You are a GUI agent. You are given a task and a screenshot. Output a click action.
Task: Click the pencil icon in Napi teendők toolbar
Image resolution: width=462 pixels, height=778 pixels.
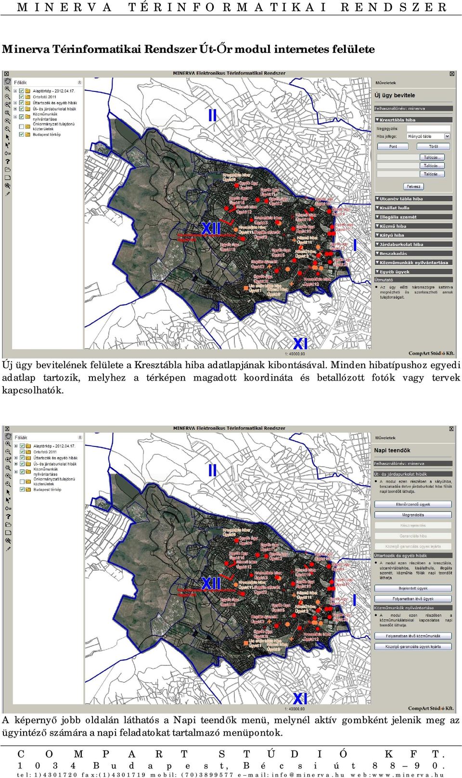[8, 548]
